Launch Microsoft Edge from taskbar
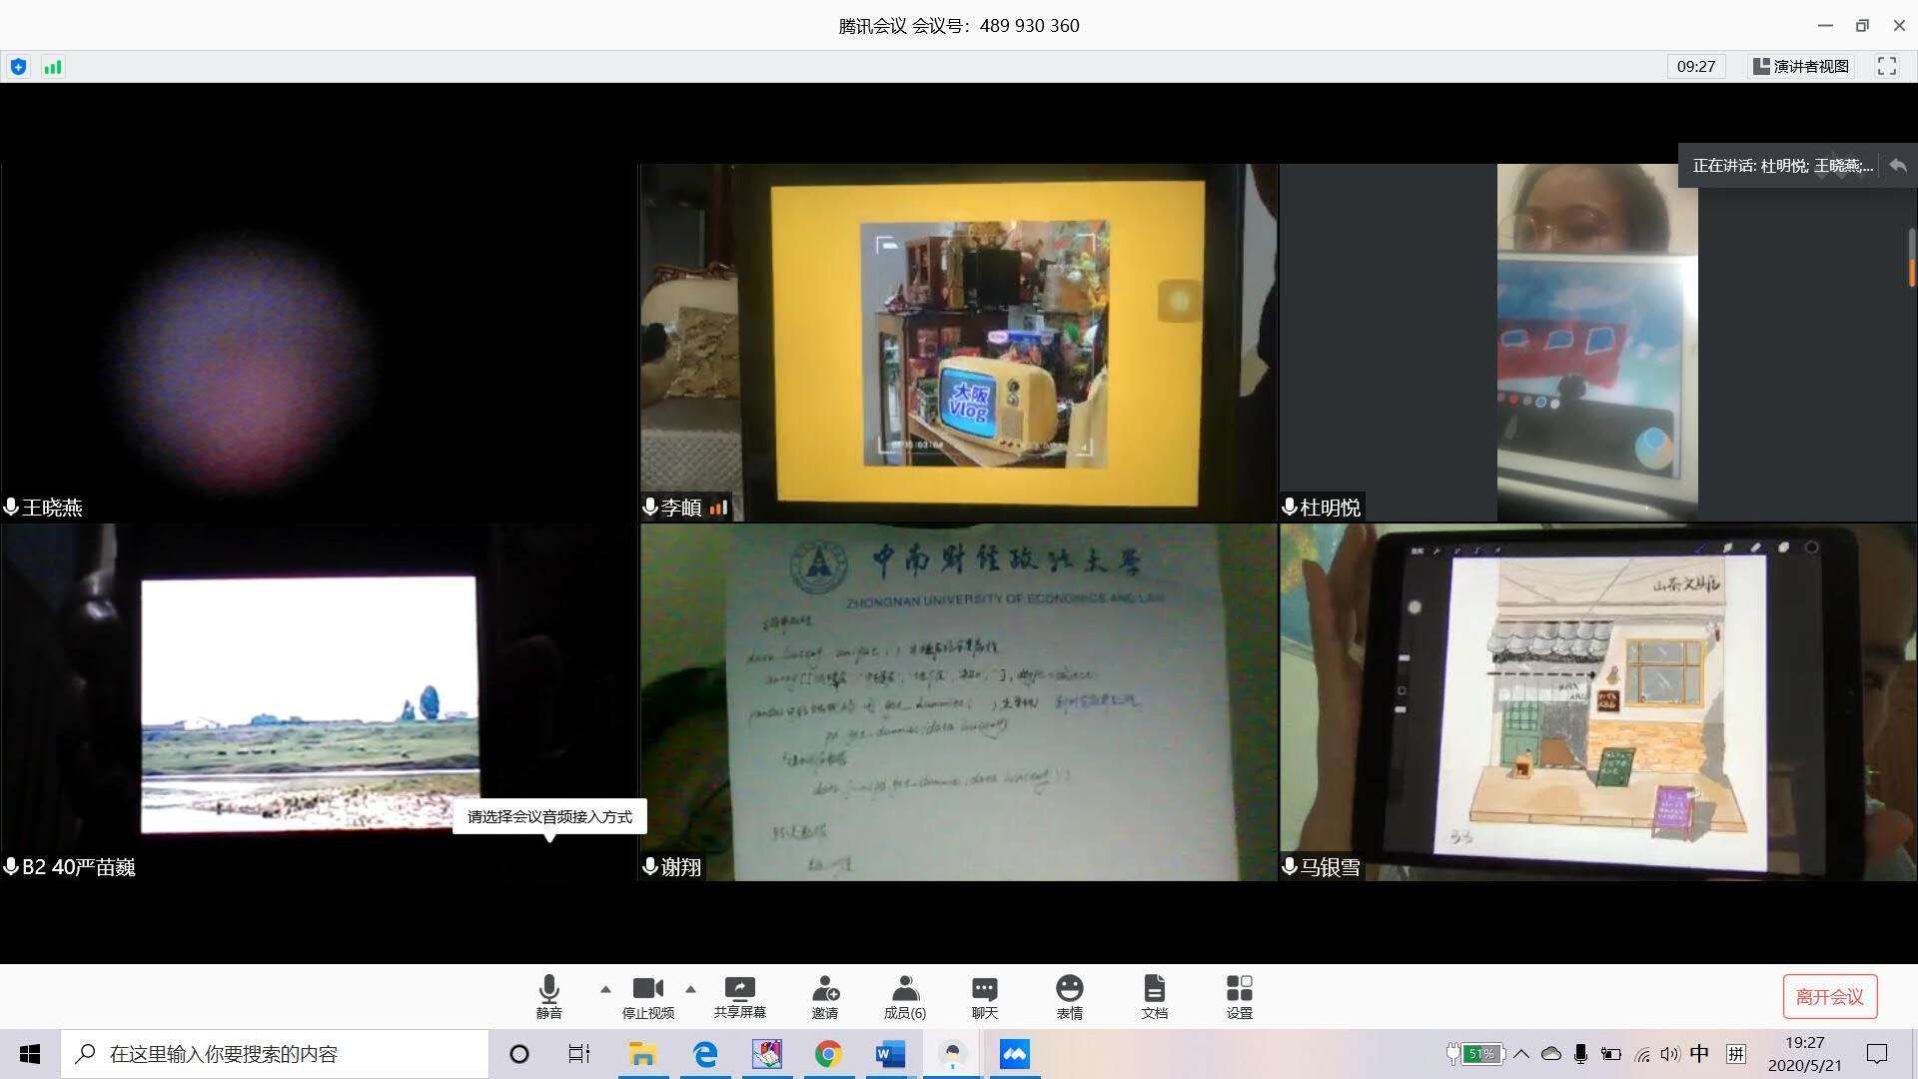1918x1079 pixels. tap(705, 1054)
